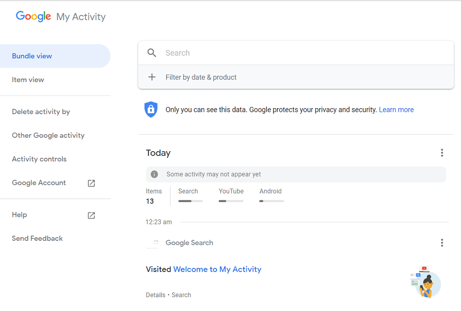The width and height of the screenshot is (461, 311).
Task: Open Other Google activity
Action: point(48,135)
